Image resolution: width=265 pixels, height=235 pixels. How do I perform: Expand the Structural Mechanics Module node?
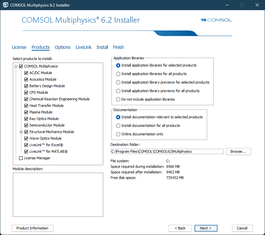coord(21,132)
